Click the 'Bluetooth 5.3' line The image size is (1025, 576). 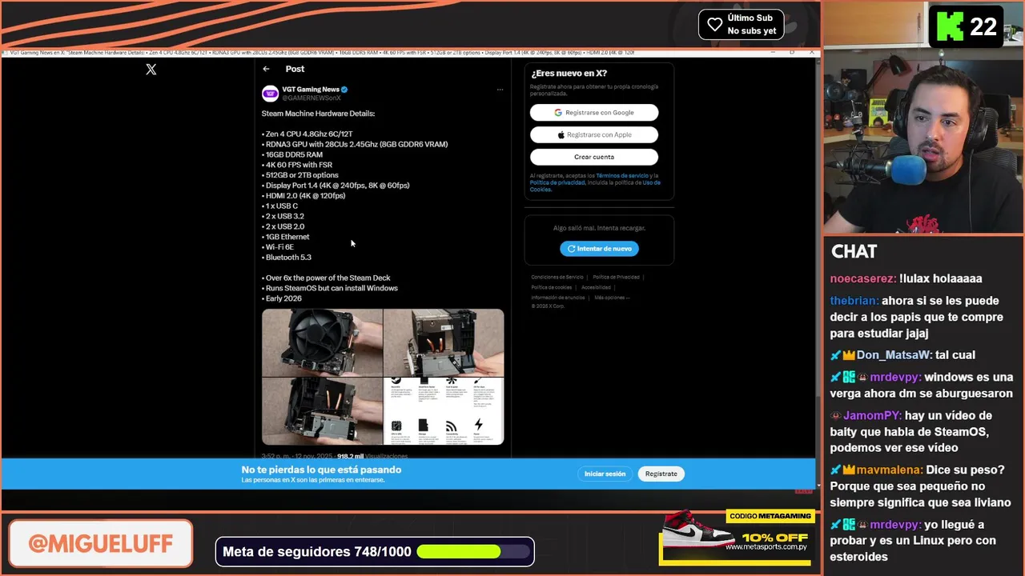click(287, 258)
